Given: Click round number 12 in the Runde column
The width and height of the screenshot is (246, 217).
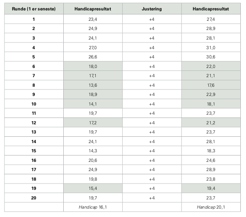Looking at the screenshot, I should [34, 122].
